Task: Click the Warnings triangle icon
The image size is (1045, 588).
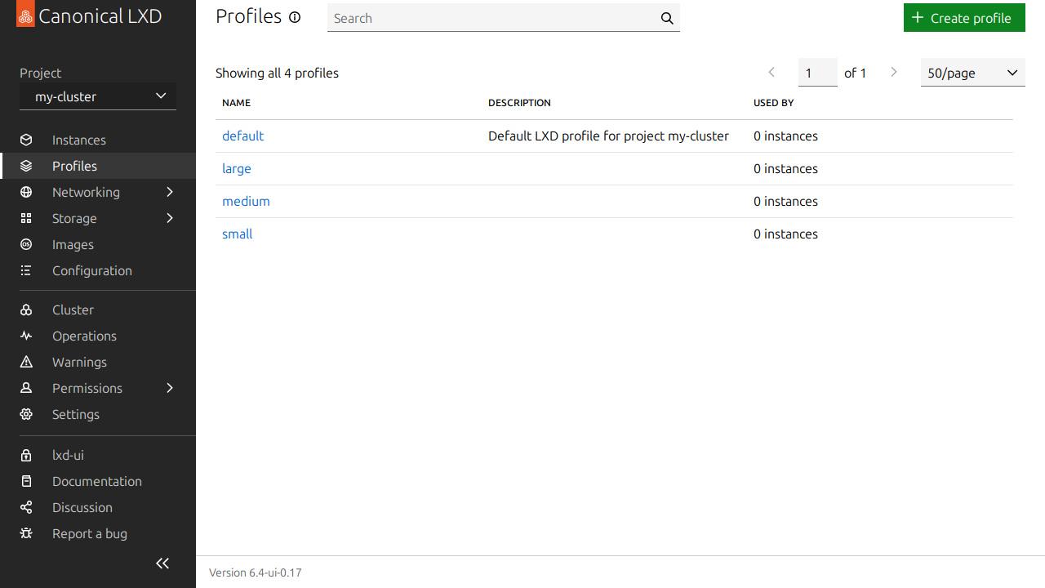Action: pos(26,362)
